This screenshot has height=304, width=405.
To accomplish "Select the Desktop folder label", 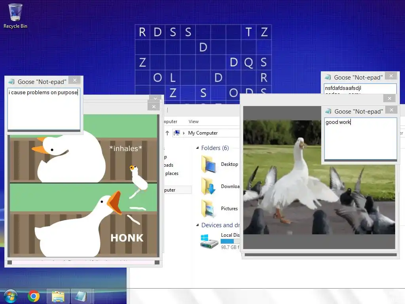I will tap(229, 164).
